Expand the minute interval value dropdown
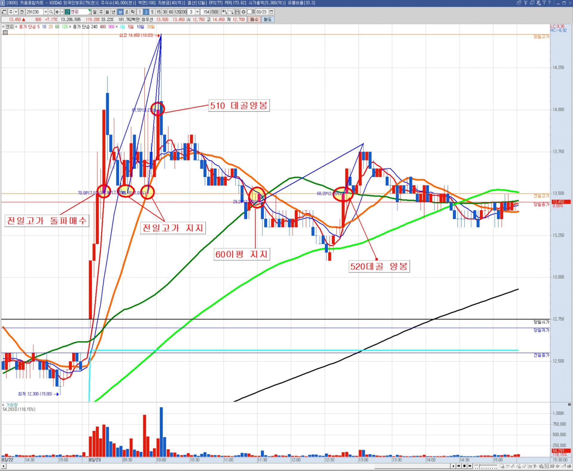Screen dimensions: 573x471 pyautogui.click(x=198, y=12)
